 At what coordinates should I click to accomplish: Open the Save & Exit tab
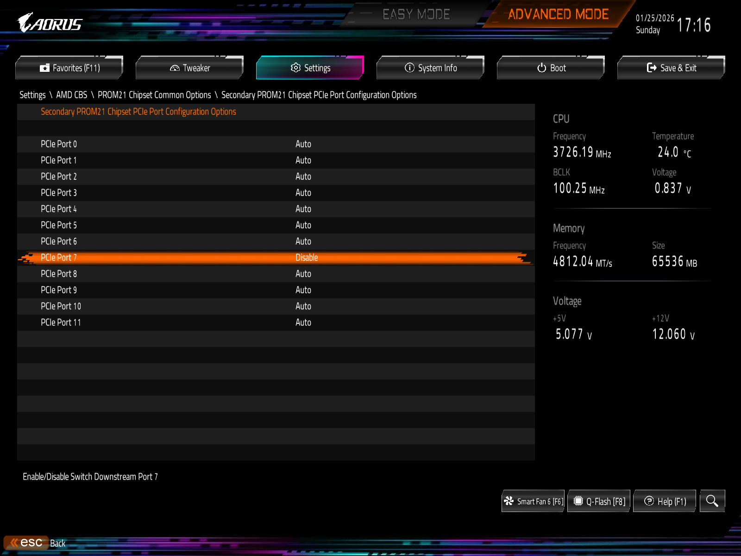[x=672, y=68]
